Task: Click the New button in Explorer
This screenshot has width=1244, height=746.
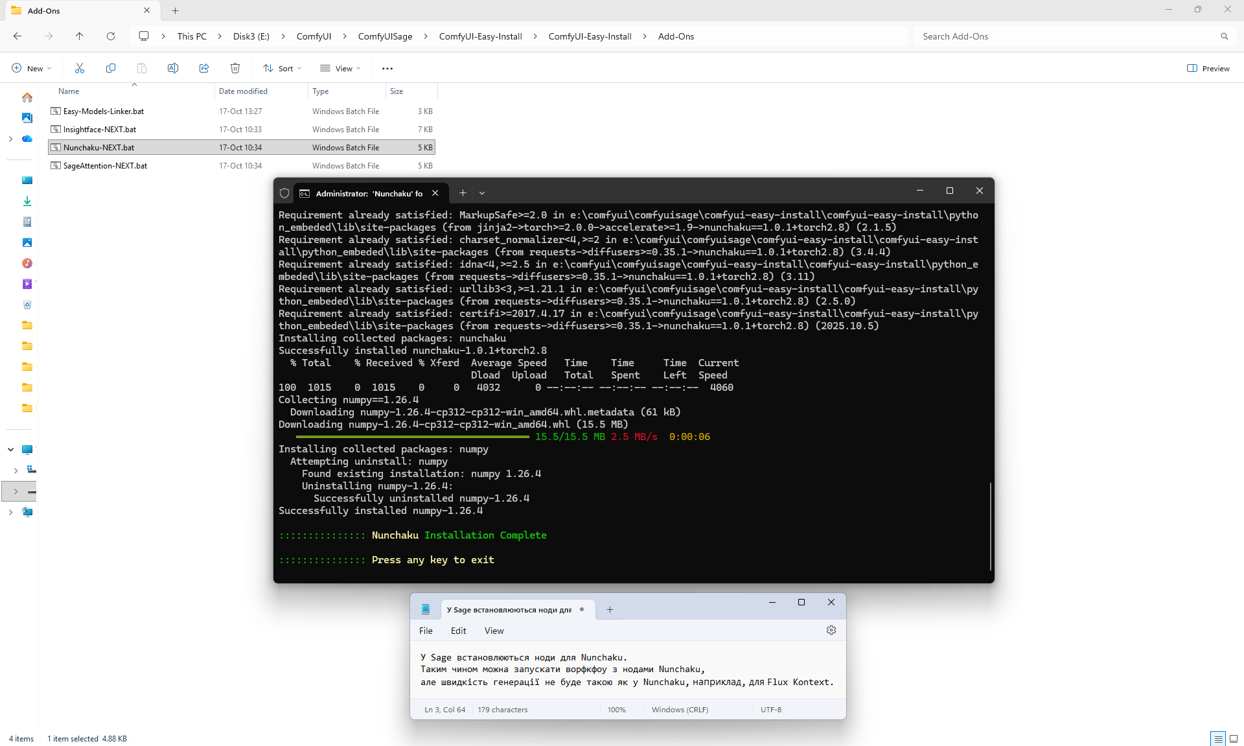Action: click(31, 68)
